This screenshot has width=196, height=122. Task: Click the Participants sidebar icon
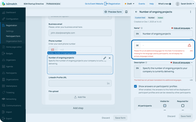[x=4, y=73]
